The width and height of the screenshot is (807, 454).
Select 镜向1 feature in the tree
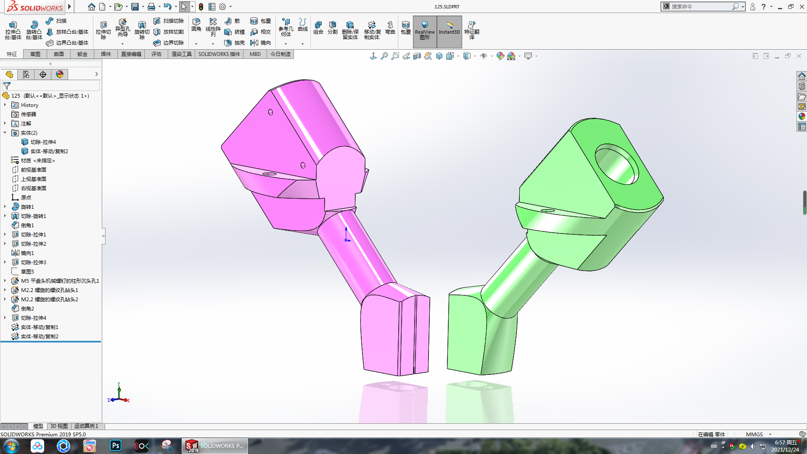click(x=23, y=253)
